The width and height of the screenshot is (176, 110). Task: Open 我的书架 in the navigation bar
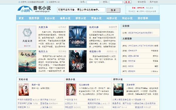[x=34, y=18]
